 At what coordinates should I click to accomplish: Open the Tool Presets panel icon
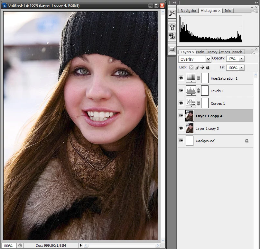tap(172, 13)
